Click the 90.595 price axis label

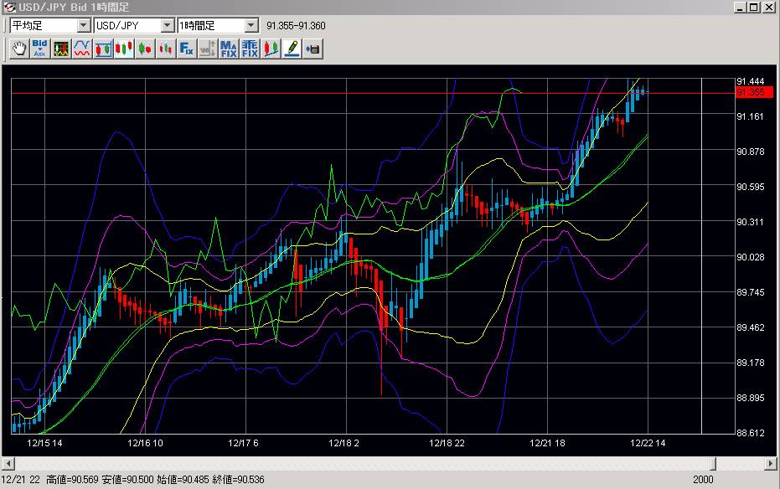[x=750, y=187]
